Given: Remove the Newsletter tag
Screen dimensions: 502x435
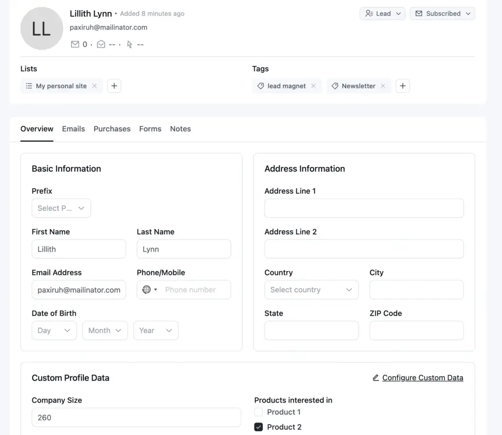Looking at the screenshot, I should pos(383,86).
